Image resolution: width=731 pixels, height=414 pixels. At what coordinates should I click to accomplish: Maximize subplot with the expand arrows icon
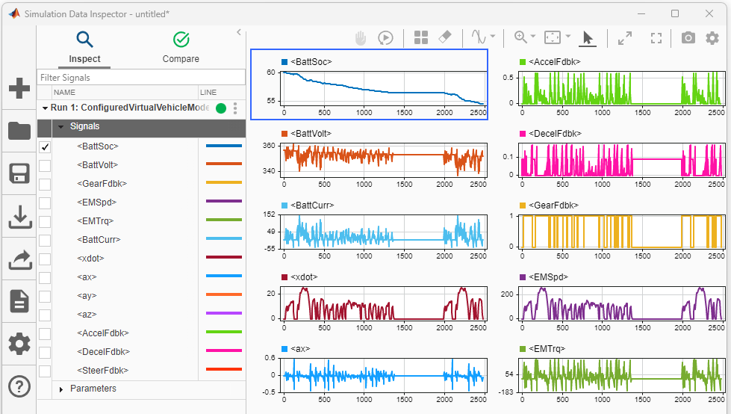tap(625, 38)
